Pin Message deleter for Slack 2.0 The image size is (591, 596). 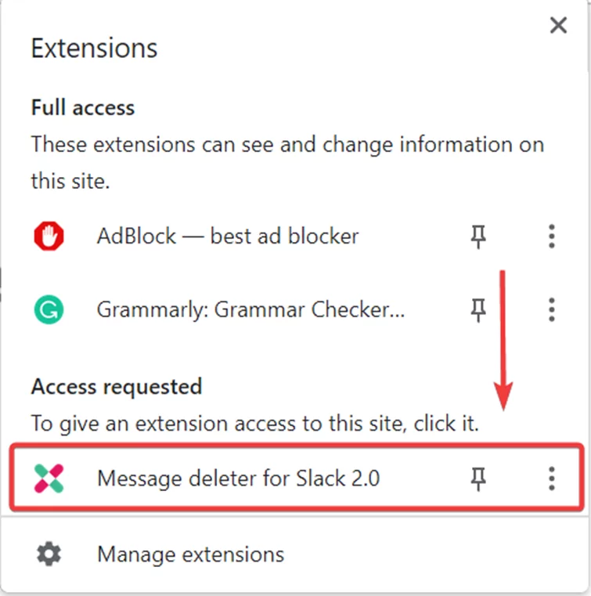(478, 479)
